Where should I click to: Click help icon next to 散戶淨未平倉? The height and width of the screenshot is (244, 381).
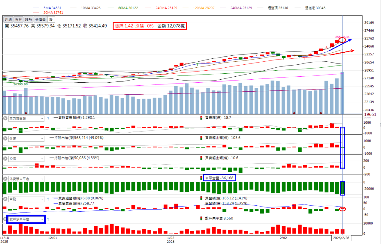48,219
